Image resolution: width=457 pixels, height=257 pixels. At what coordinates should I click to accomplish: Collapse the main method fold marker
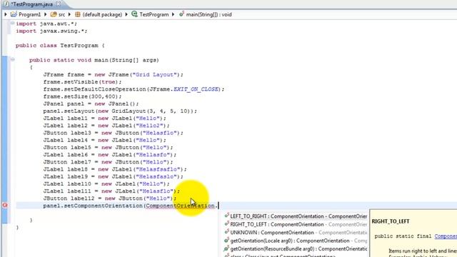pos(13,60)
